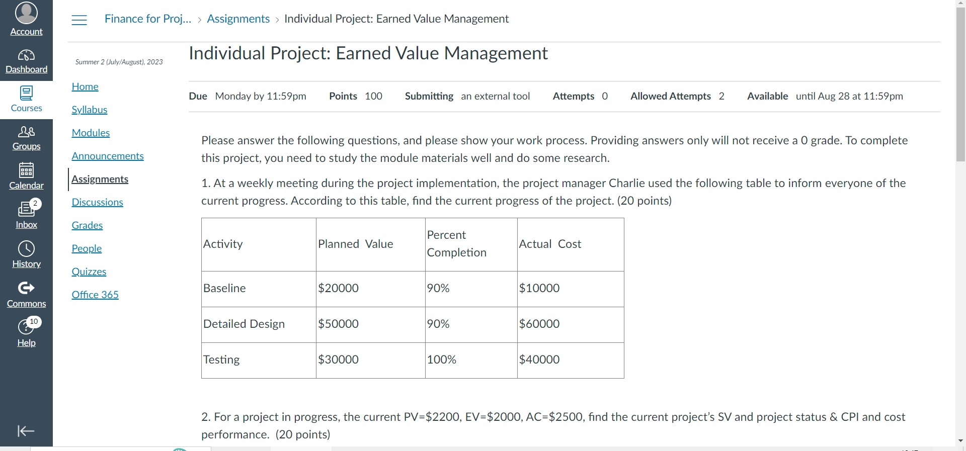Open the Quizzes section
The height and width of the screenshot is (451, 966).
[x=89, y=272]
